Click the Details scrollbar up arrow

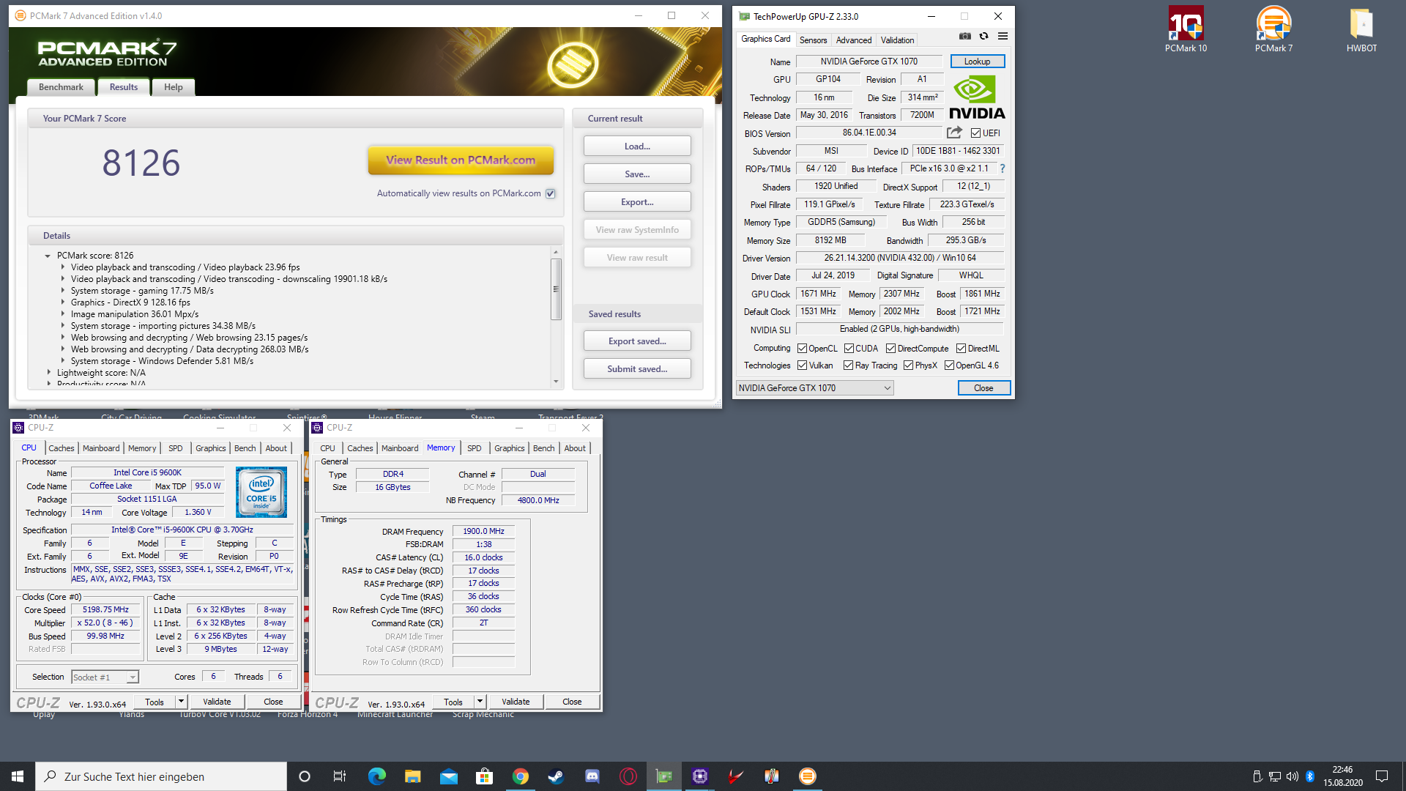(556, 252)
